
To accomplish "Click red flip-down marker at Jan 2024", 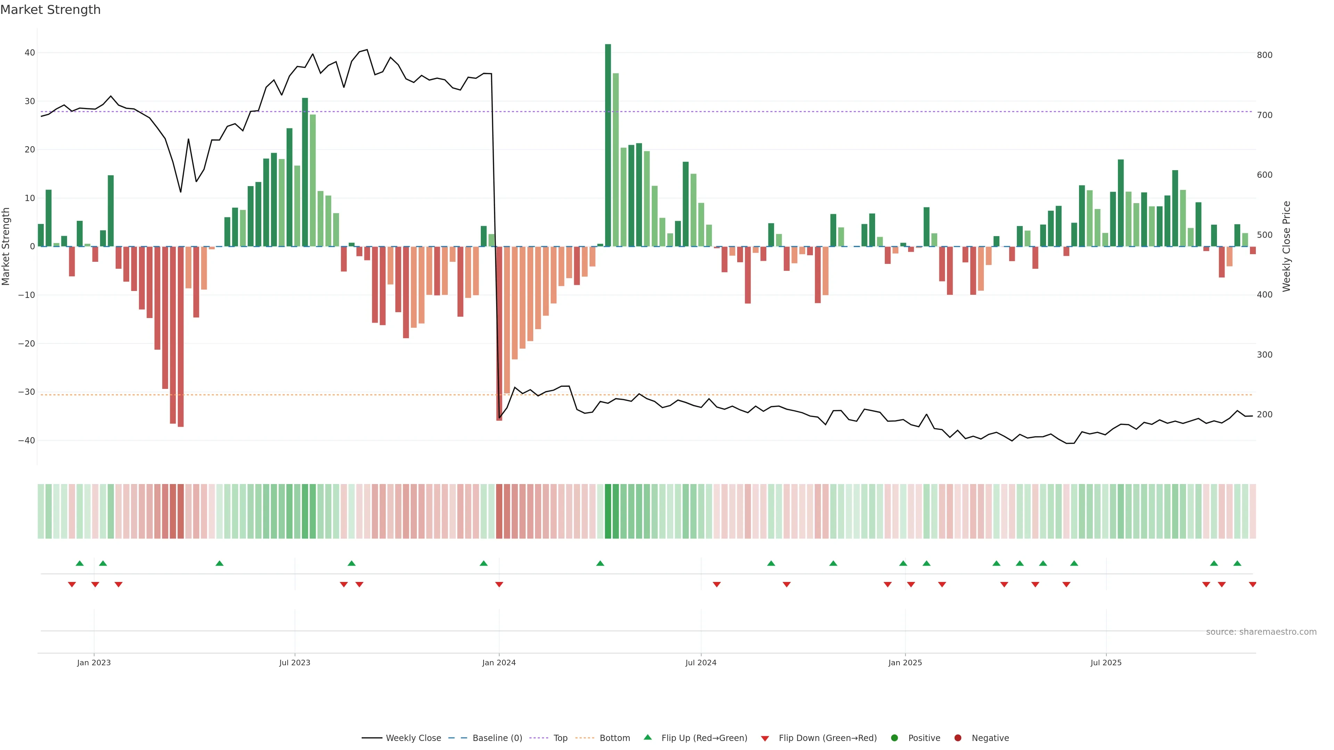I will [499, 584].
